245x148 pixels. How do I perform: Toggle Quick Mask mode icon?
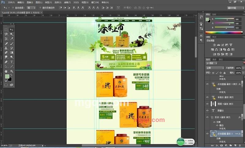[x=6, y=85]
